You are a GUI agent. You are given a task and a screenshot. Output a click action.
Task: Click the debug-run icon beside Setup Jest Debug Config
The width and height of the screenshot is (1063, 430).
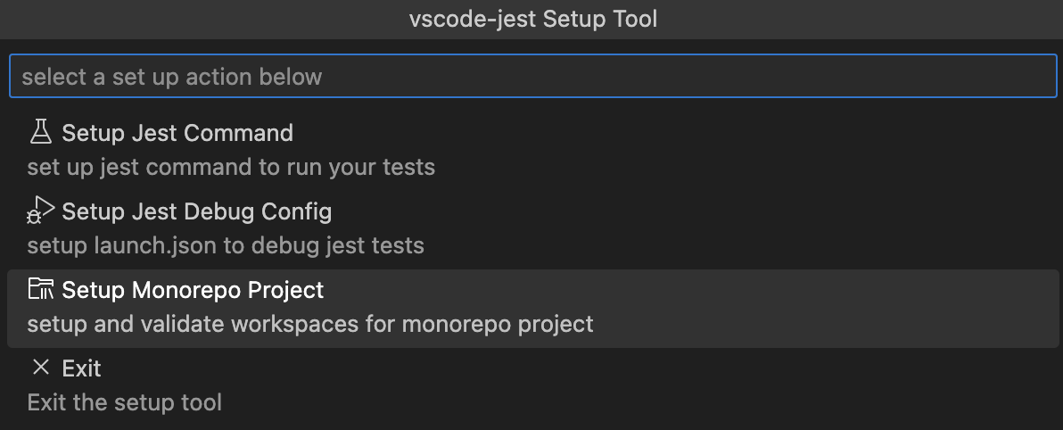click(x=41, y=211)
